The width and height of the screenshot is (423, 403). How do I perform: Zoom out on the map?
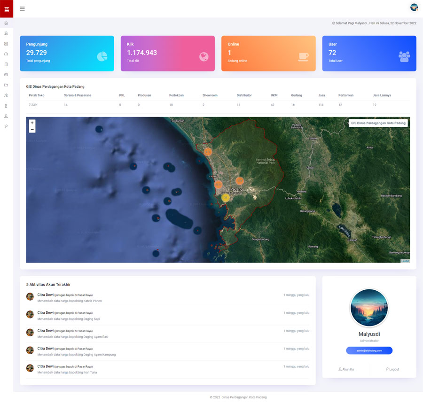pyautogui.click(x=32, y=129)
